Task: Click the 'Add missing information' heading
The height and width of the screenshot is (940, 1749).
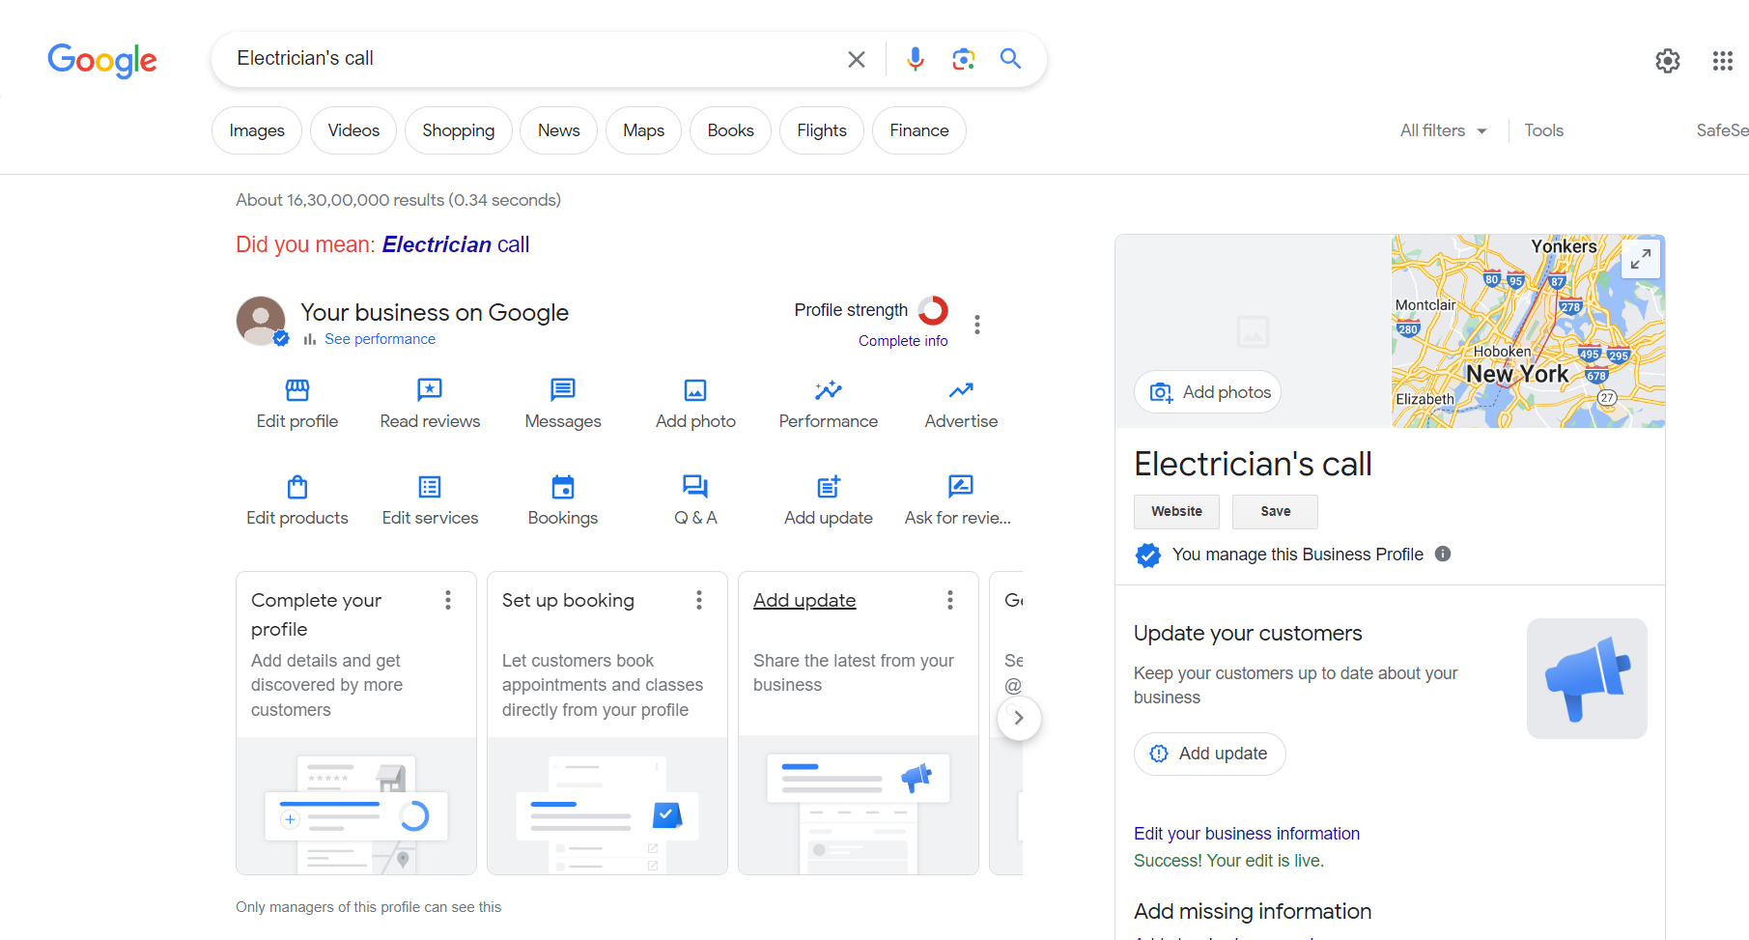Action: pyautogui.click(x=1253, y=911)
